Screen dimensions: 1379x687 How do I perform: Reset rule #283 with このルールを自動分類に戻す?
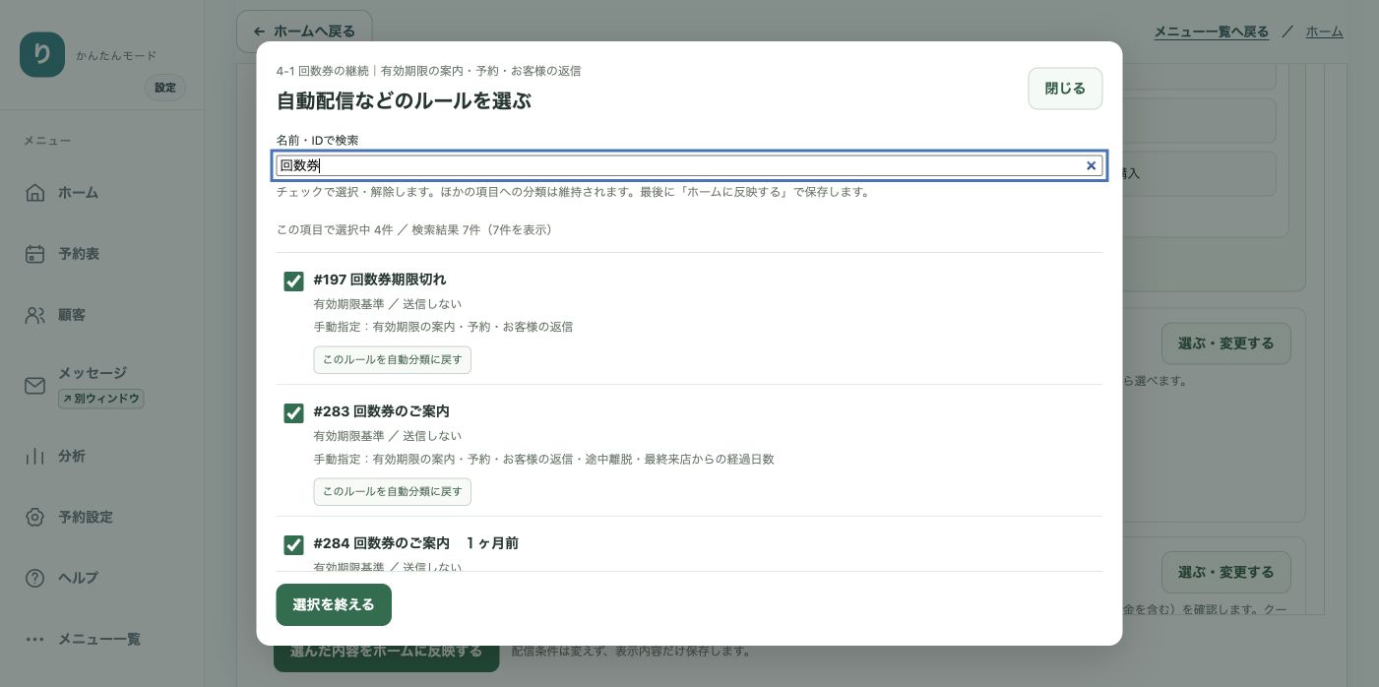[393, 492]
